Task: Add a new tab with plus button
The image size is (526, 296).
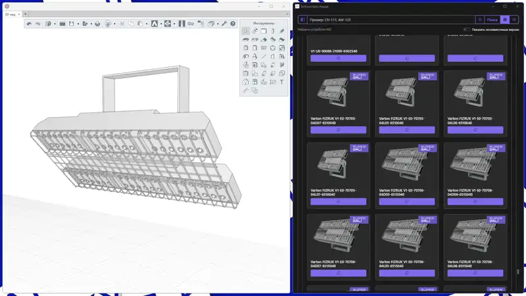Action: [x=25, y=14]
